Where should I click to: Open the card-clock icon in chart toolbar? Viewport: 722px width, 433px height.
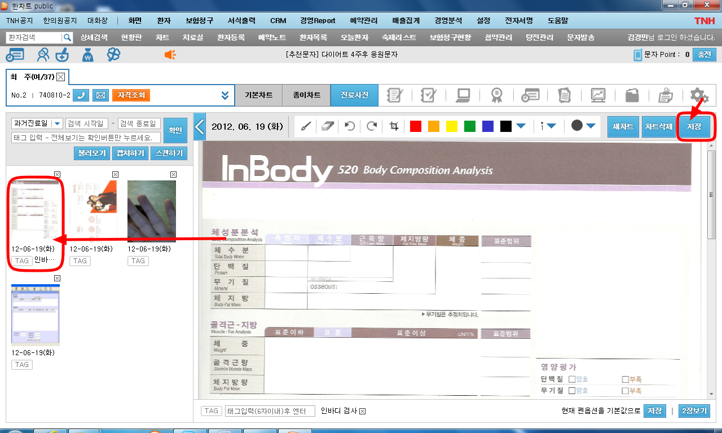tap(531, 95)
